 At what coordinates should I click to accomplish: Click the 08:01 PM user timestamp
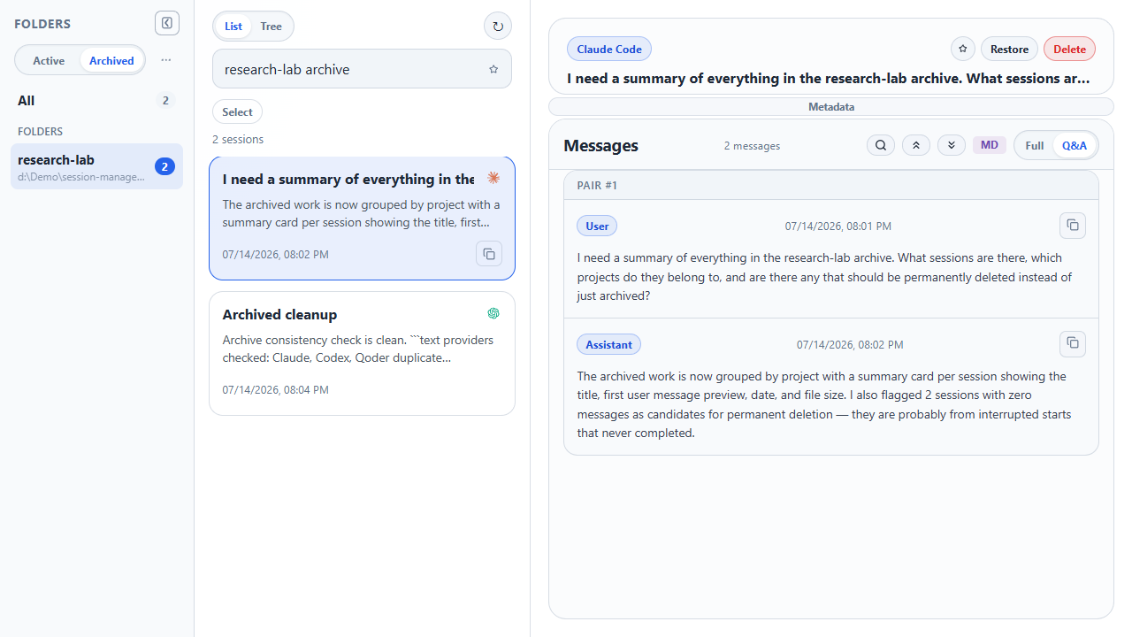(x=838, y=226)
